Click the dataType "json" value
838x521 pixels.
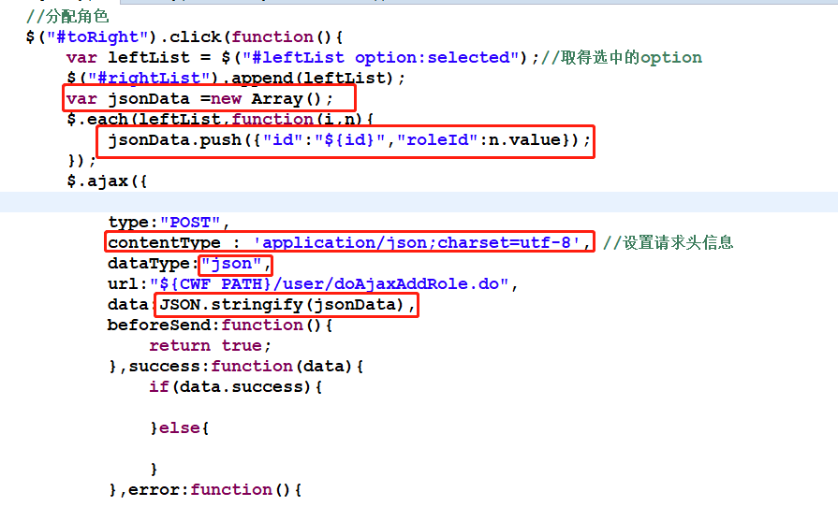[x=231, y=264]
